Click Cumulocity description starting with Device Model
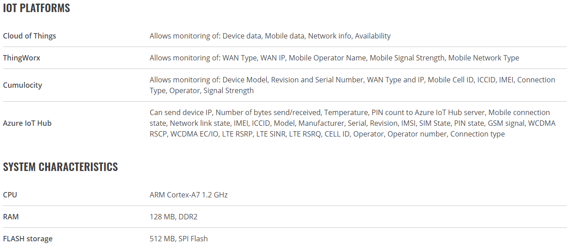 tap(353, 80)
